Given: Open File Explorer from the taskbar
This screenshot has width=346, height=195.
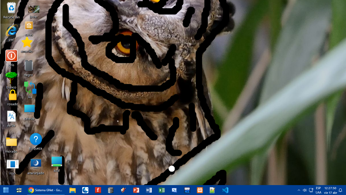Looking at the screenshot, I should tap(73, 190).
